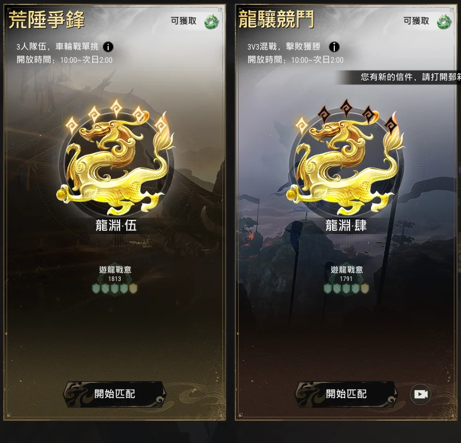Click the info icon beside 擊敗獲勝
Viewport: 461px width, 443px height.
[x=334, y=47]
